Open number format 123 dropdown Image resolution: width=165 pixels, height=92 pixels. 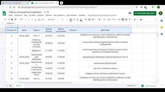(43, 19)
